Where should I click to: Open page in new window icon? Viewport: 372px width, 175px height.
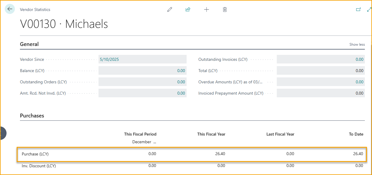358,9
